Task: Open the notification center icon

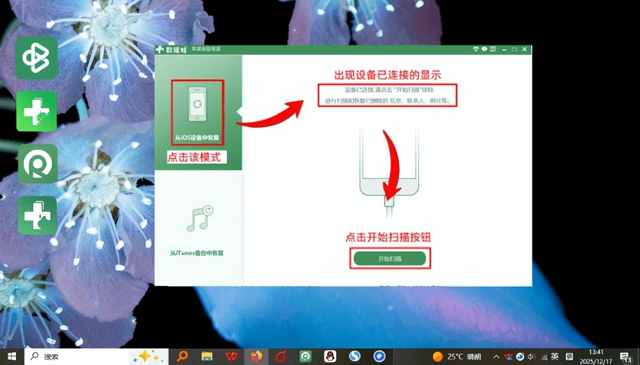Action: [626, 357]
